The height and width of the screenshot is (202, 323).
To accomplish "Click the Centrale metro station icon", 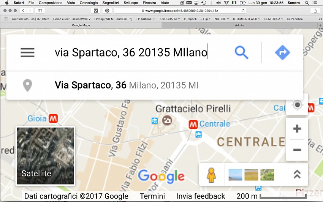I will point(193,125).
